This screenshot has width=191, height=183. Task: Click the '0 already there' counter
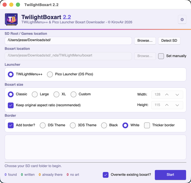51,175
